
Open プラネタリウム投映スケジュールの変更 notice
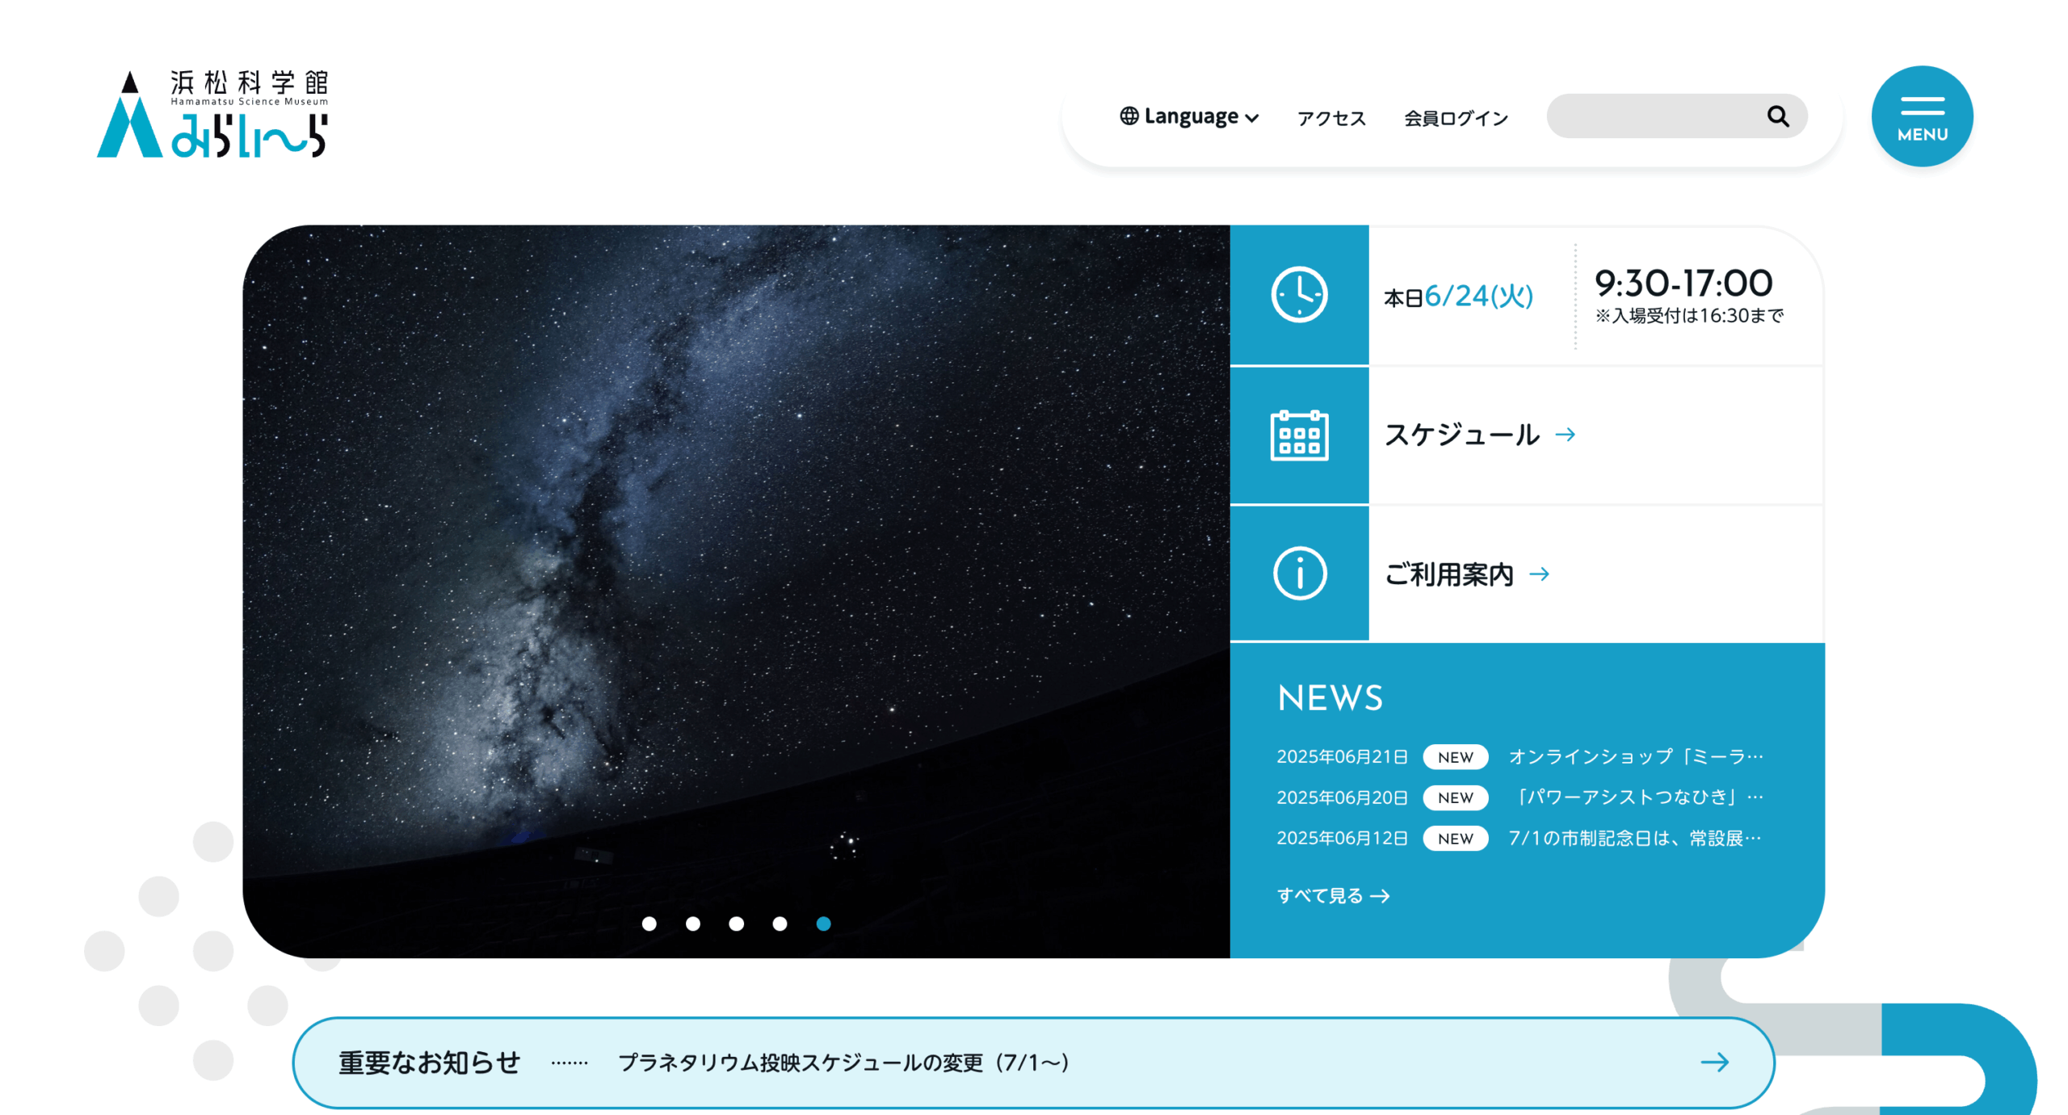pos(843,1062)
